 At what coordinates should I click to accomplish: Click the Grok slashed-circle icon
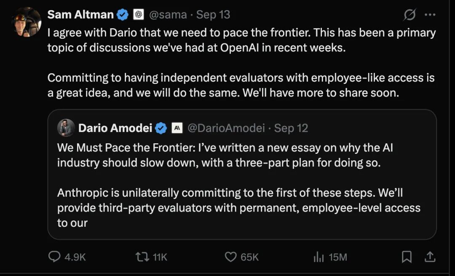point(409,14)
